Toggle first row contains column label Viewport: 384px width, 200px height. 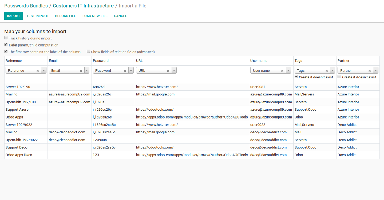[6, 51]
